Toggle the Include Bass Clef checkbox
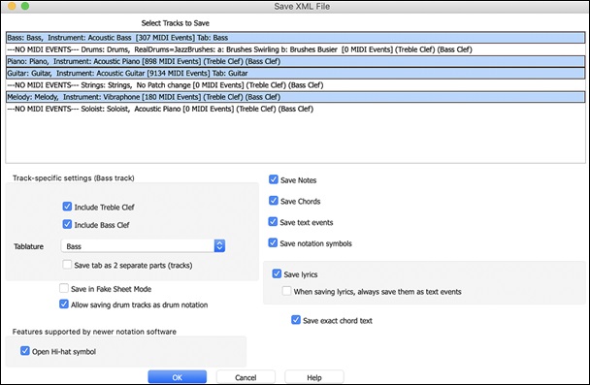This screenshot has width=590, height=385. pyautogui.click(x=67, y=224)
